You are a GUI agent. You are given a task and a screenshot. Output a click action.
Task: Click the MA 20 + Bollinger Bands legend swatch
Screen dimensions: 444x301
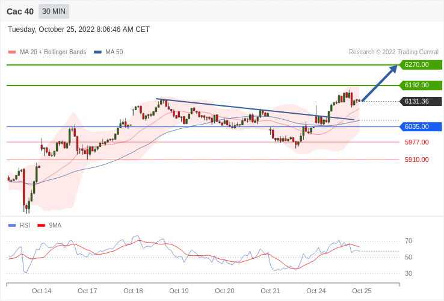pyautogui.click(x=12, y=52)
